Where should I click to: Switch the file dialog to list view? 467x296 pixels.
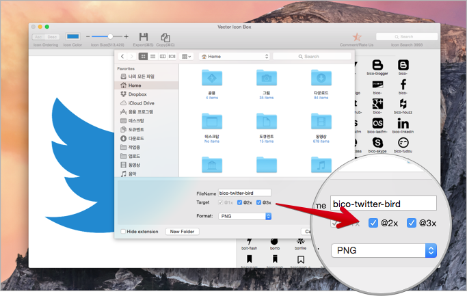(x=152, y=56)
